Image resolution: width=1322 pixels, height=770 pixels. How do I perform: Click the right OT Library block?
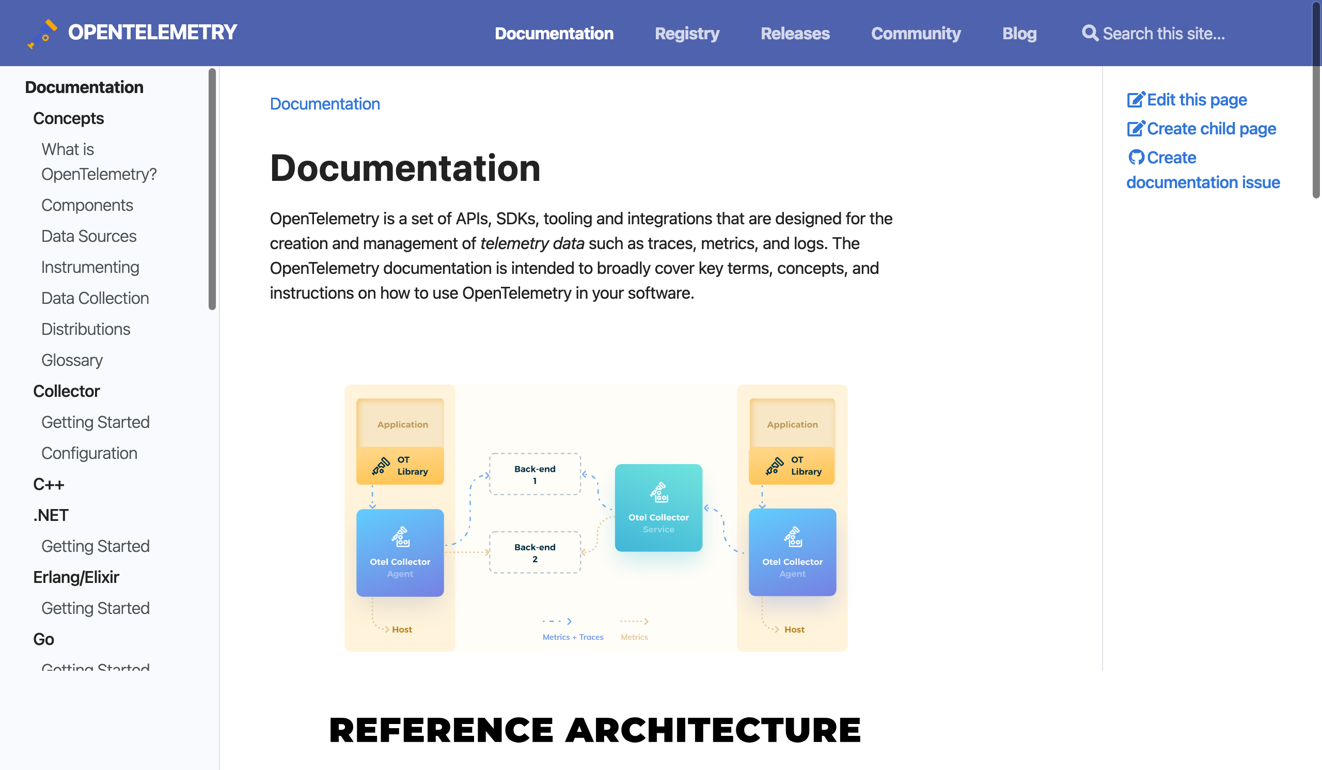(792, 466)
